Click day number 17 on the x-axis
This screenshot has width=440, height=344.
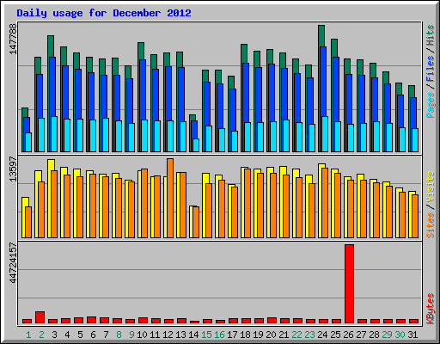[x=232, y=335]
